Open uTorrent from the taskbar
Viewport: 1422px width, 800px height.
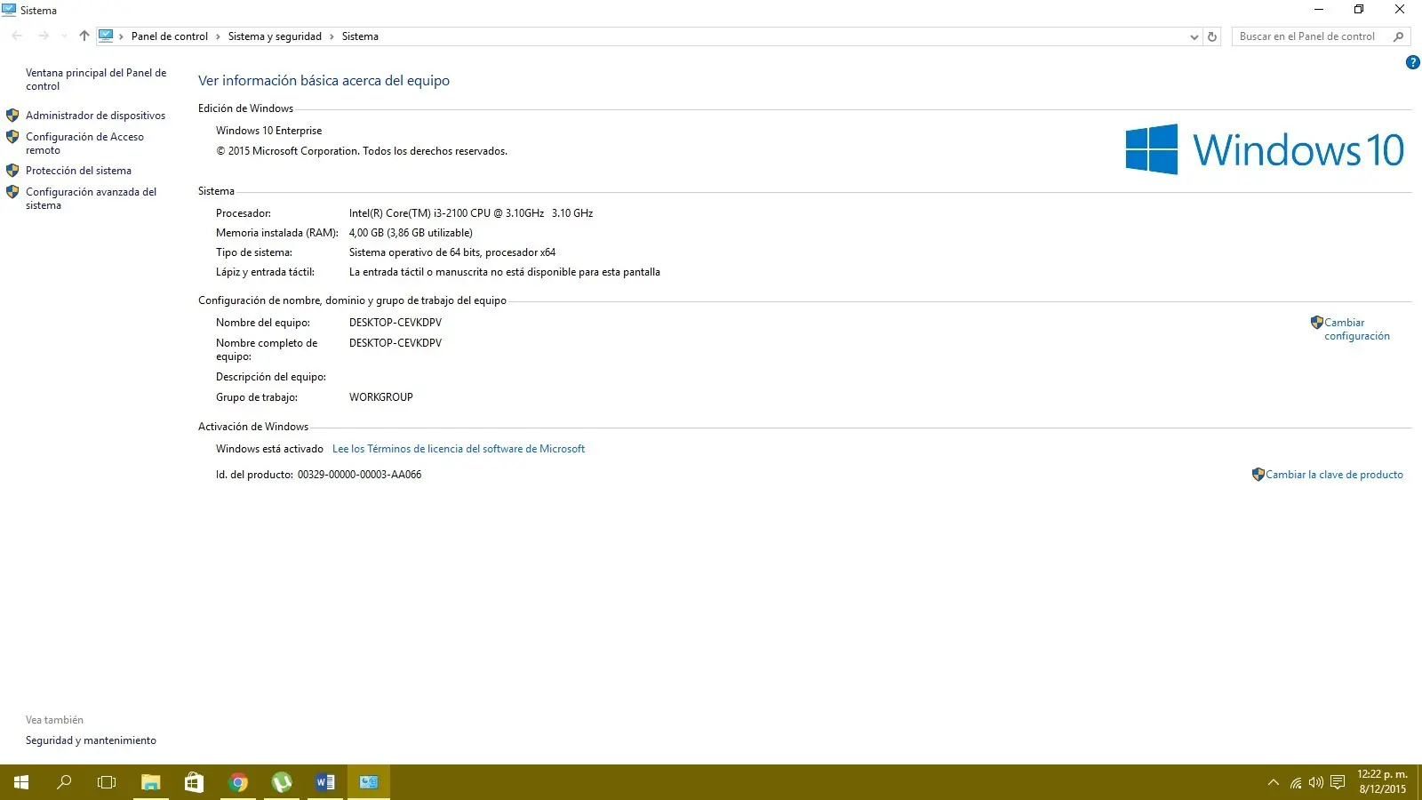[x=282, y=782]
